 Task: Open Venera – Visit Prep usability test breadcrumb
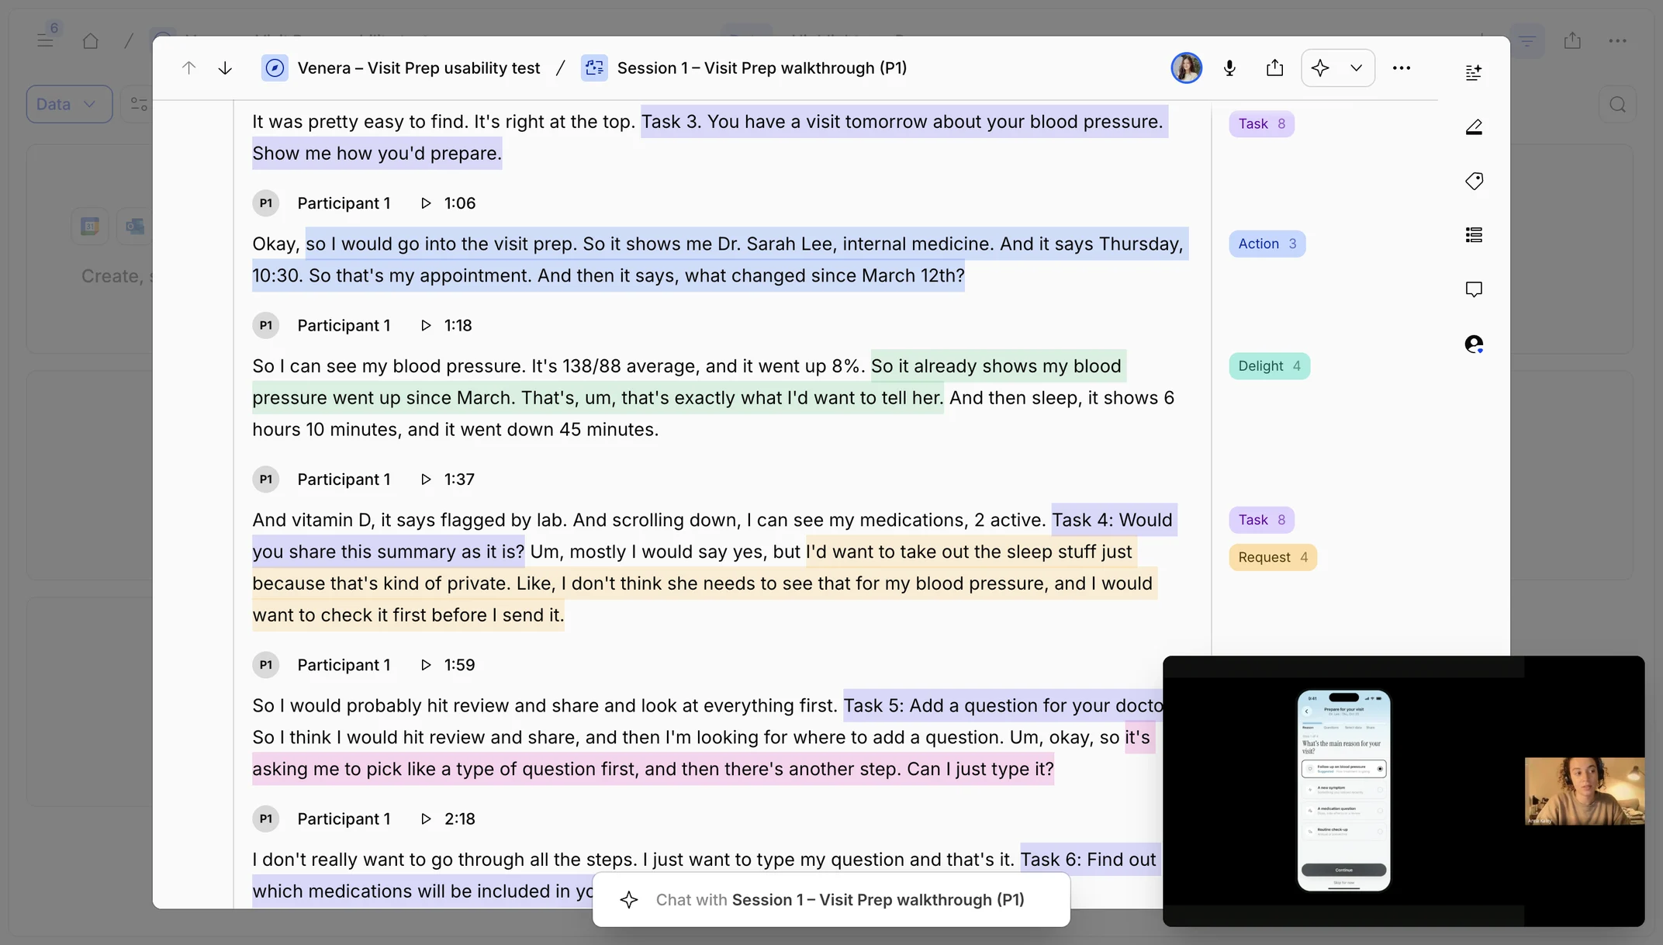[x=401, y=68]
